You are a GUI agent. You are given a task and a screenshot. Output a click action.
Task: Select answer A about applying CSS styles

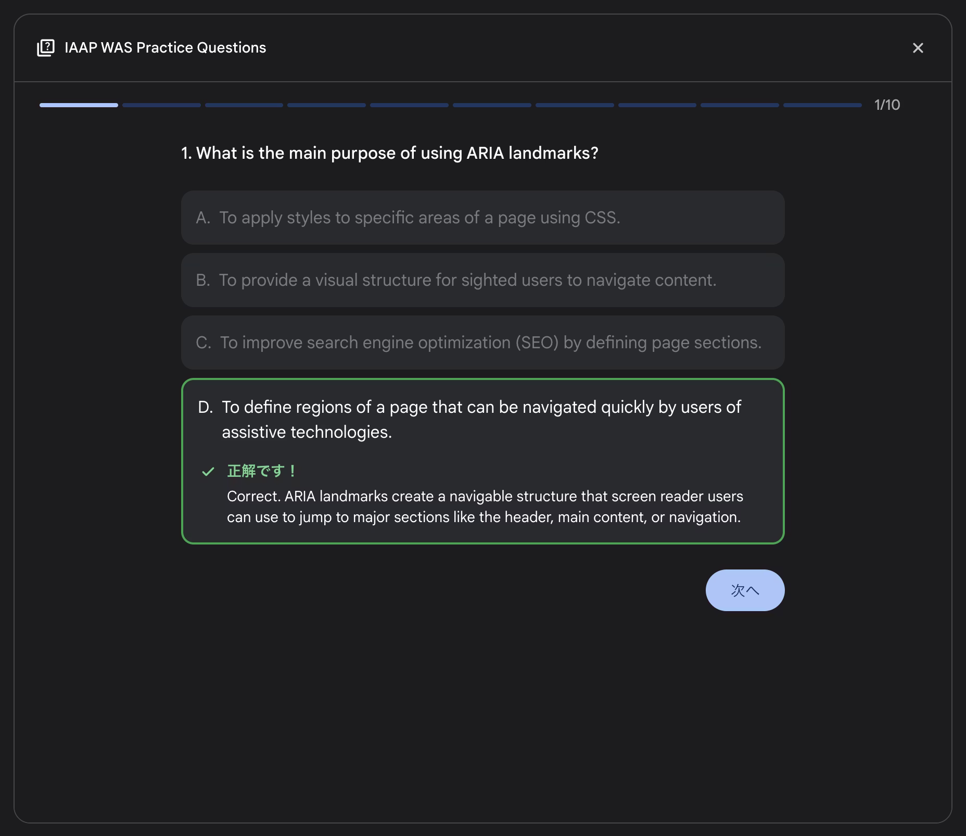tap(482, 218)
